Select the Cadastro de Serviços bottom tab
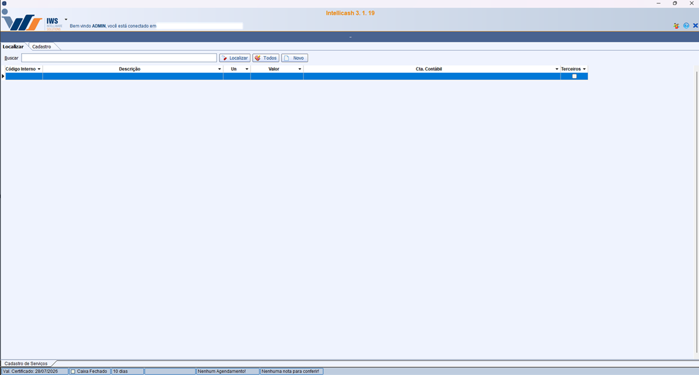699x375 pixels. click(x=26, y=364)
